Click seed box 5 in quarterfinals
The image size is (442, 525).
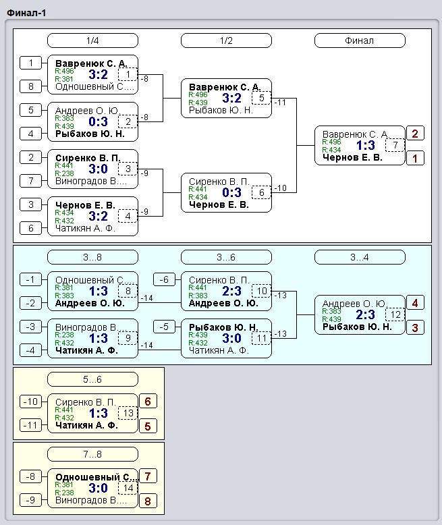coord(31,110)
